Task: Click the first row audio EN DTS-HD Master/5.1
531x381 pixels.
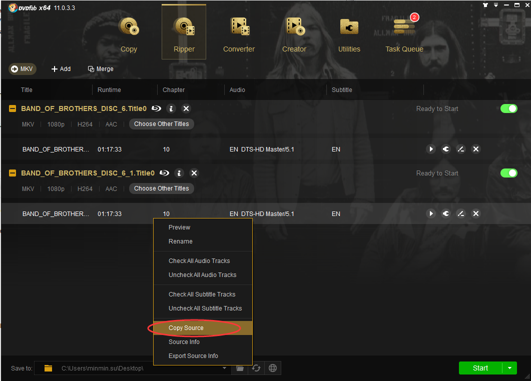Action: coord(262,149)
